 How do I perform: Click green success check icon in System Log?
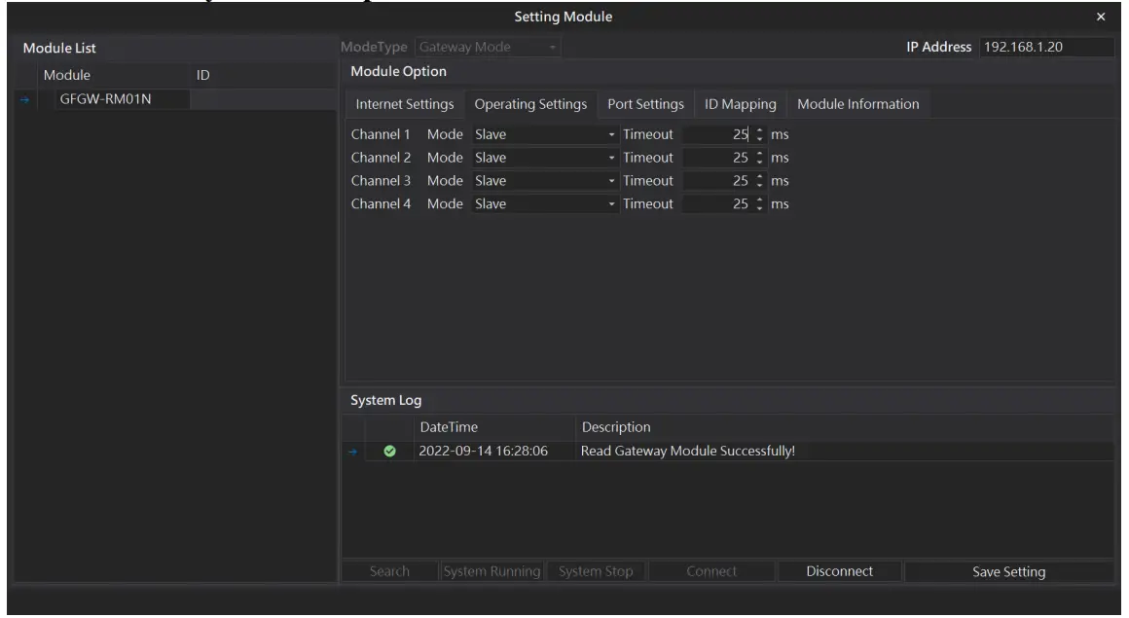[x=389, y=452]
